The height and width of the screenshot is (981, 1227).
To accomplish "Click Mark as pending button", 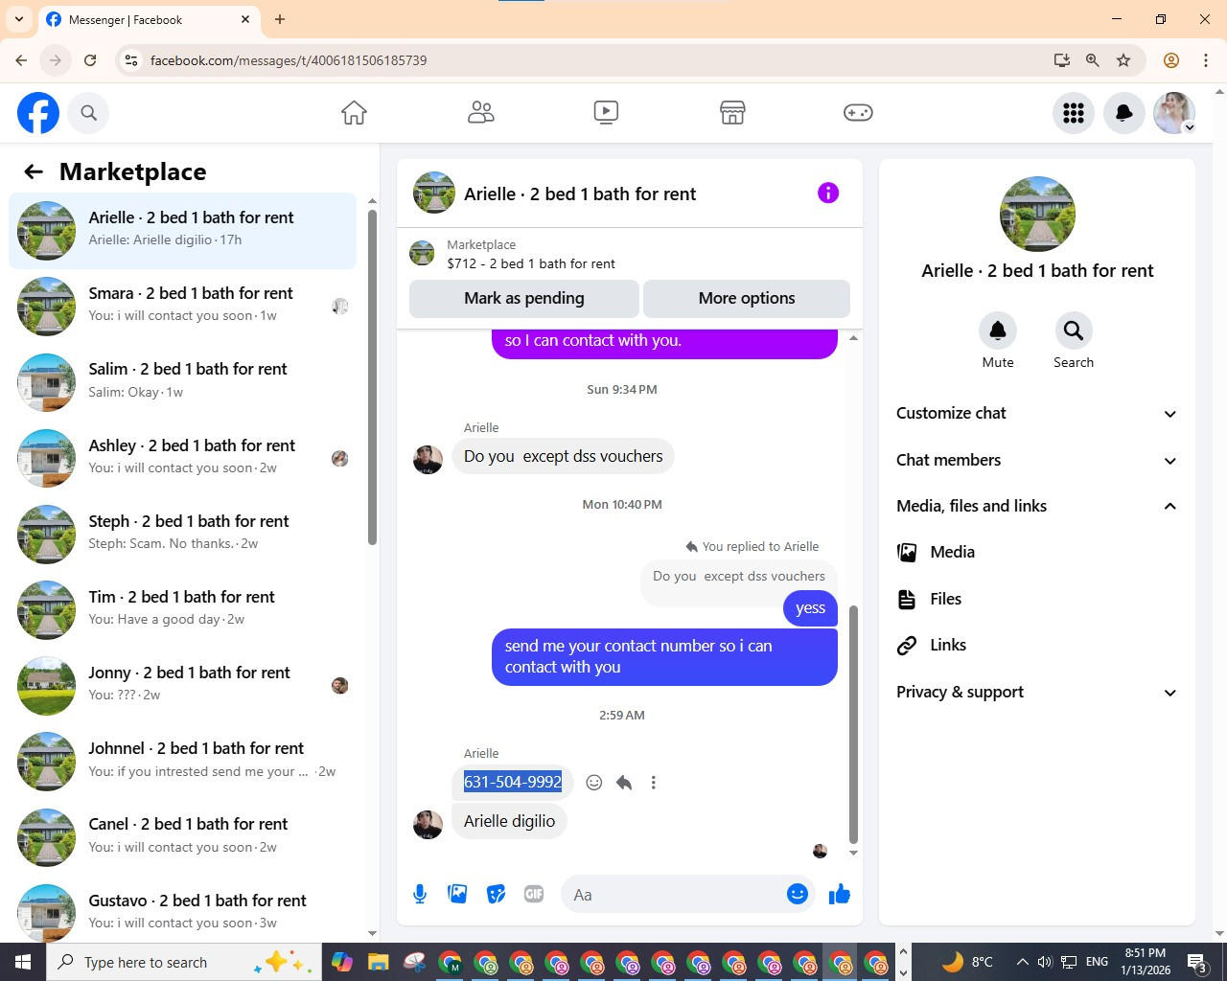I will point(524,298).
